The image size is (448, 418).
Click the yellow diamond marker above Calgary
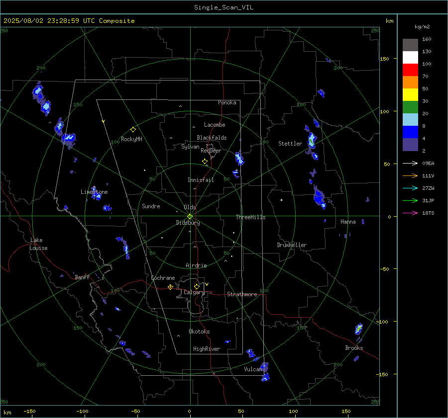197,286
